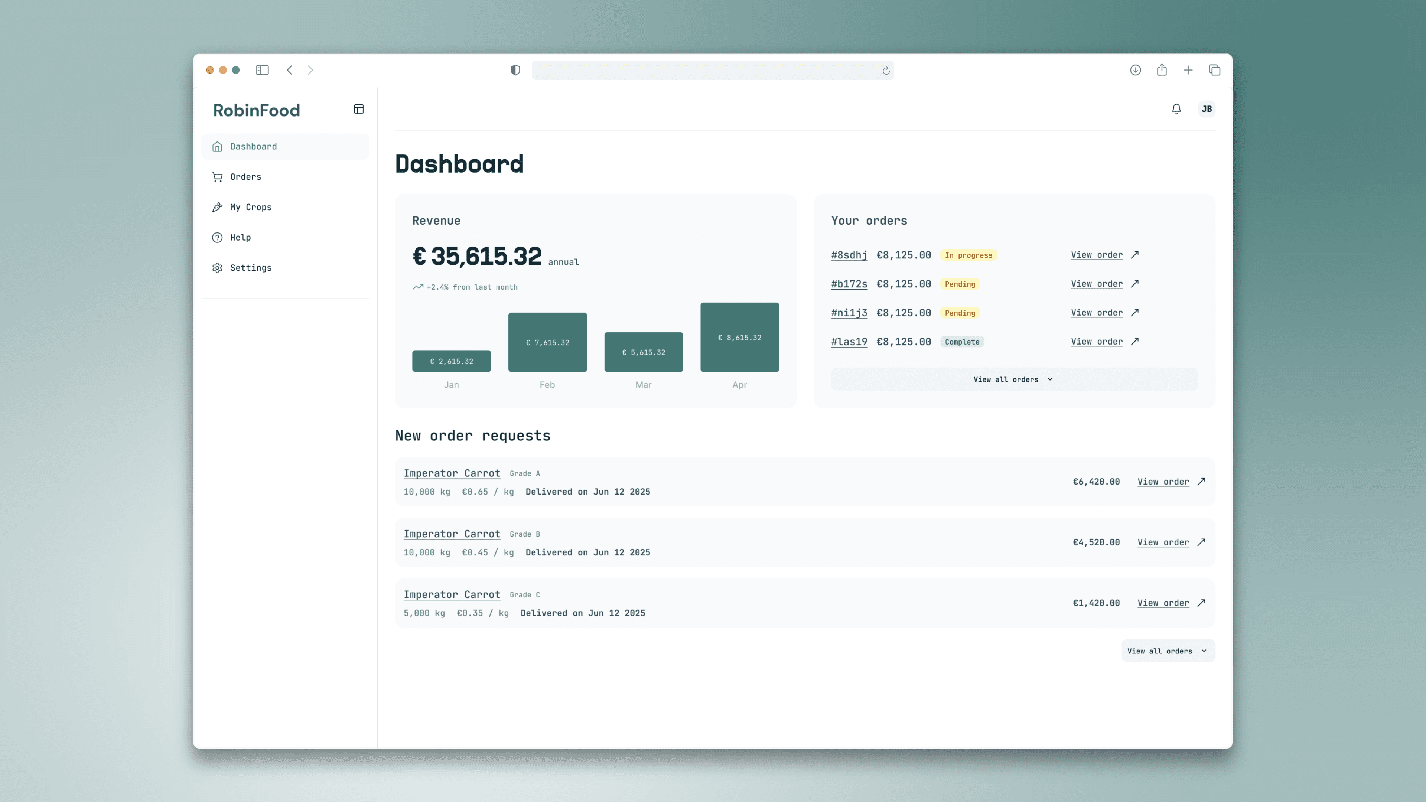Open Orders in sidebar menu
Image resolution: width=1426 pixels, height=802 pixels.
coord(285,177)
